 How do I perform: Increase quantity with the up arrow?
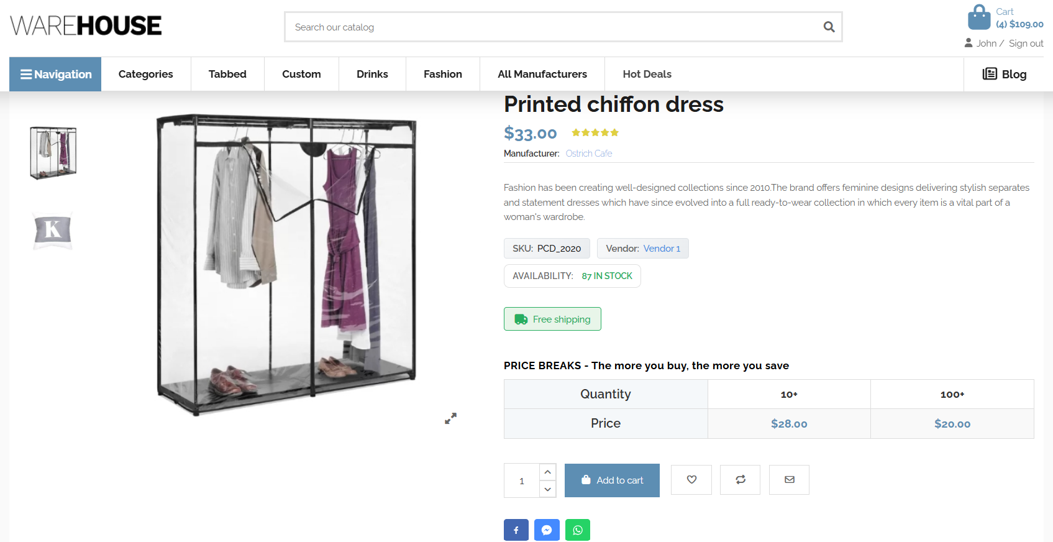point(547,472)
